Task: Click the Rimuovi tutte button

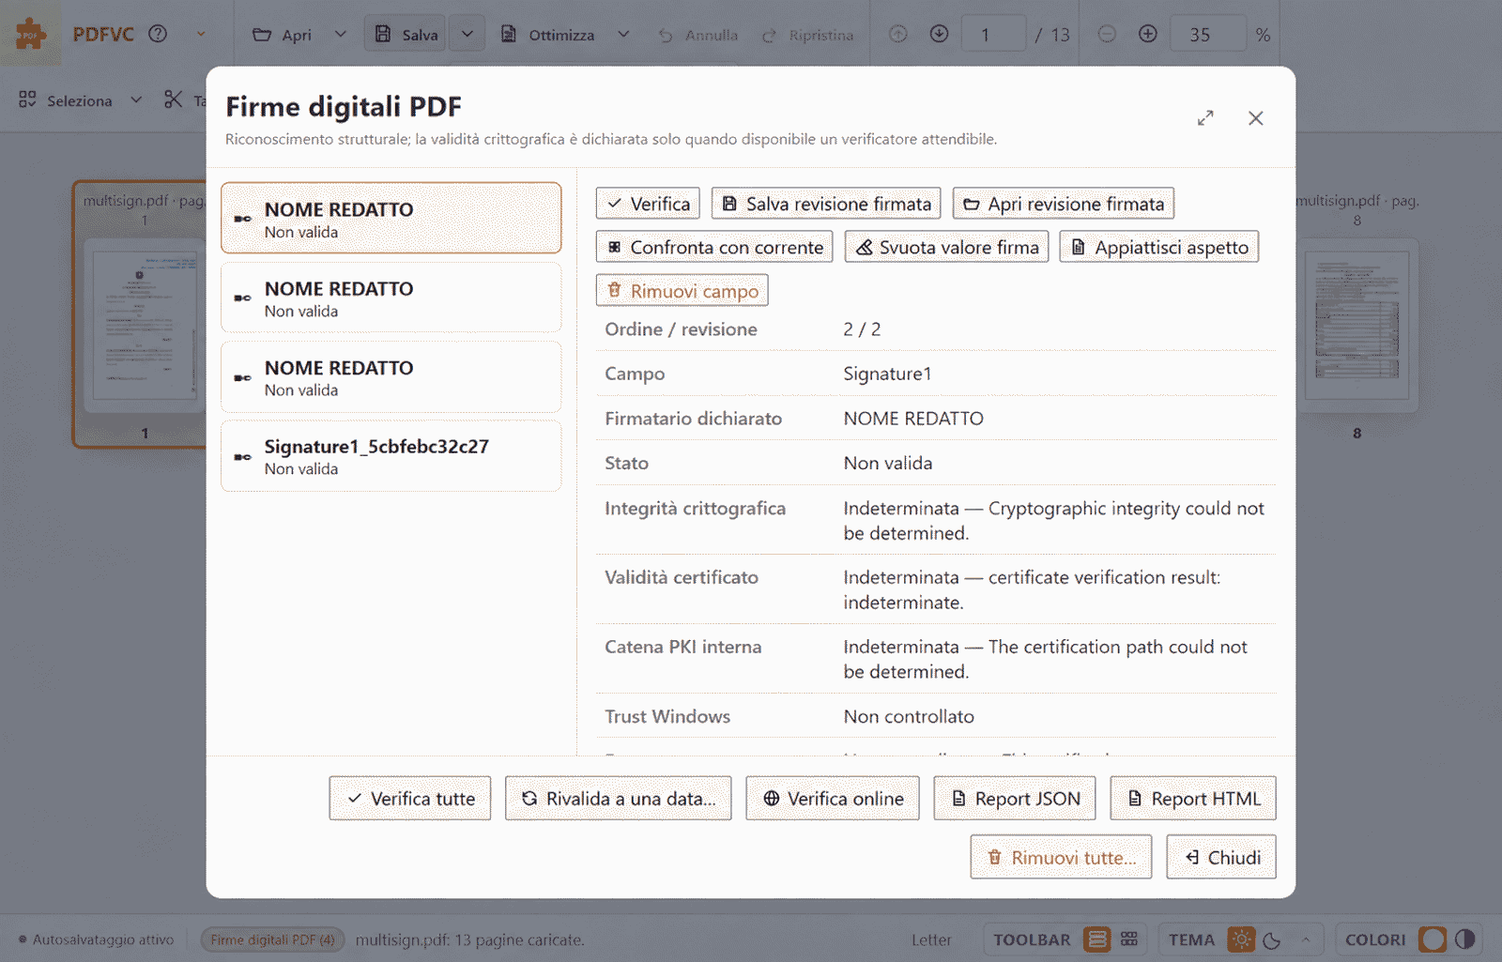Action: coord(1061,857)
